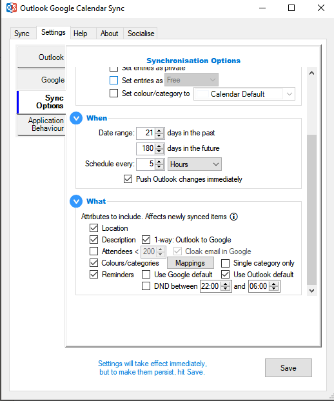This screenshot has width=334, height=401.
Task: Decrease DND end time 06:00
Action: (274, 289)
